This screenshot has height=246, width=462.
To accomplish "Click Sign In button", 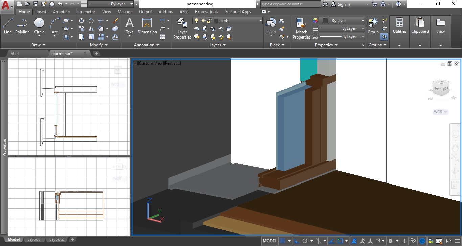I will tap(341, 4).
